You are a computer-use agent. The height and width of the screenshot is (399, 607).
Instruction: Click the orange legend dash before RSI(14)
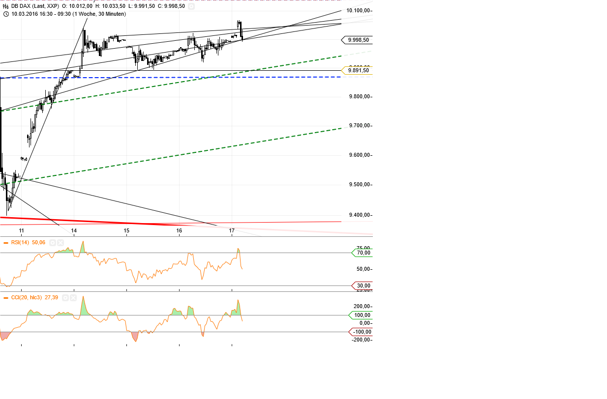[5, 242]
